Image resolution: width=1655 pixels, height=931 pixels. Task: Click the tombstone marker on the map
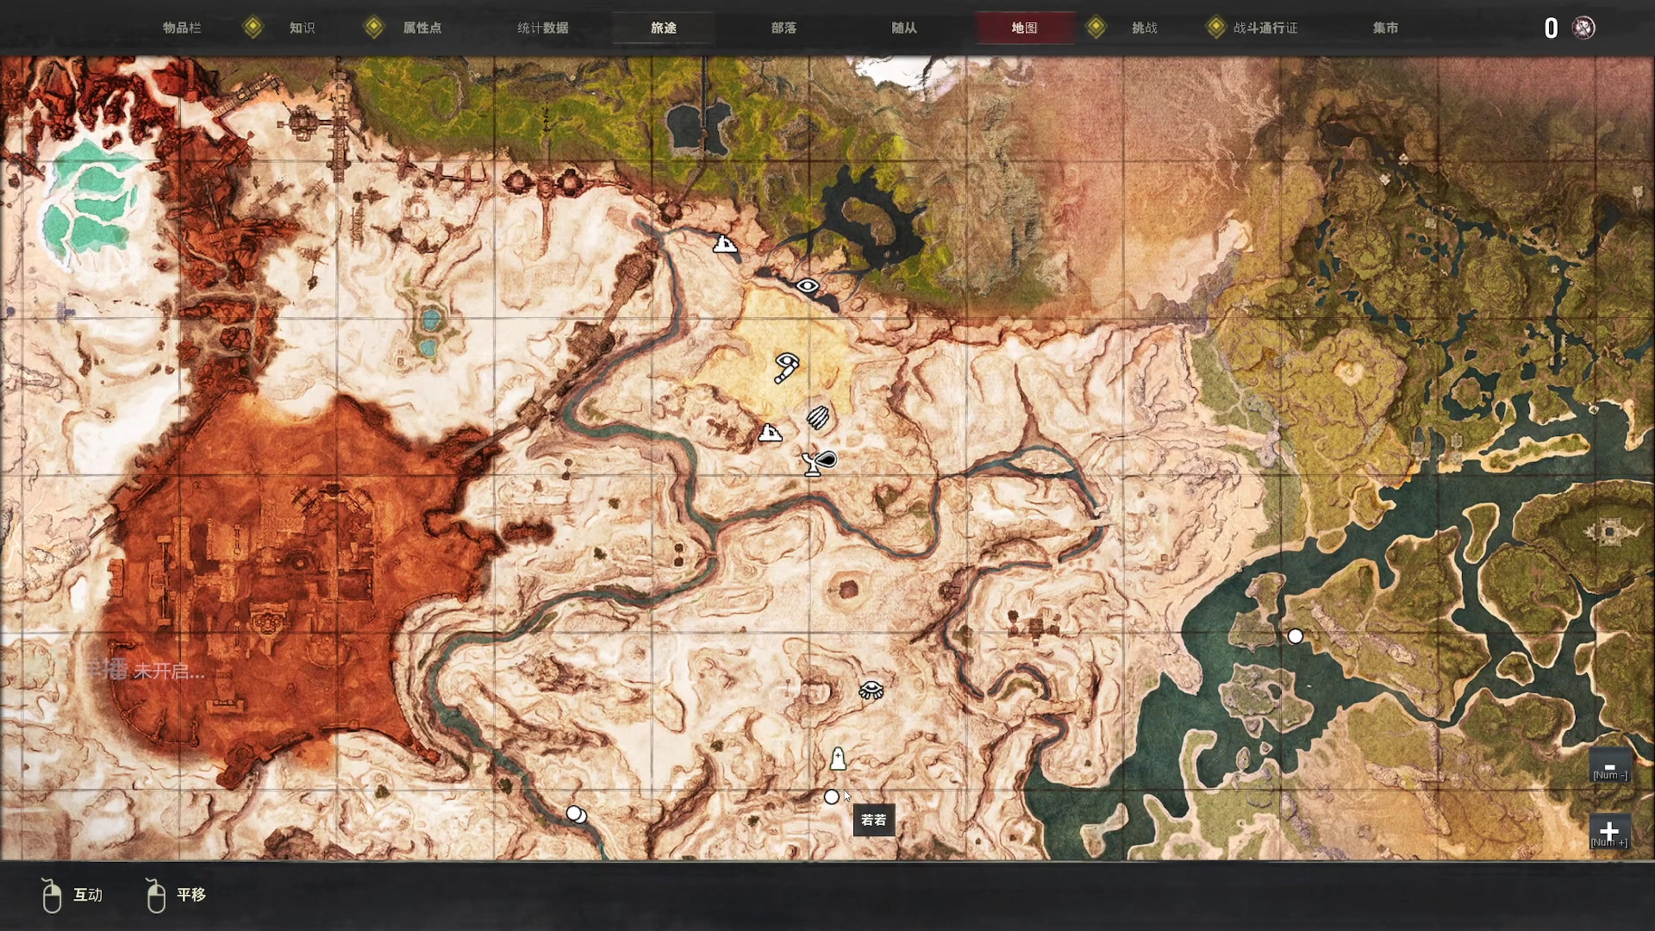click(x=838, y=759)
